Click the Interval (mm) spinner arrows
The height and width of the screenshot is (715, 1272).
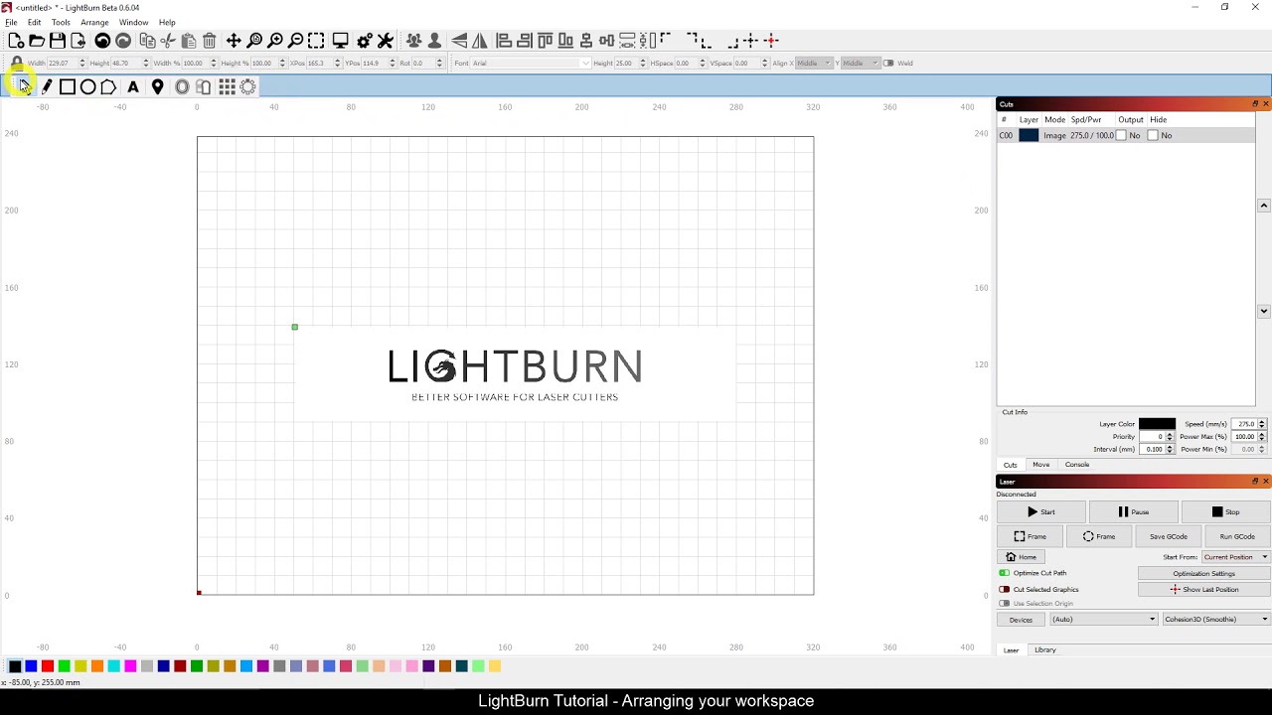coord(1170,449)
